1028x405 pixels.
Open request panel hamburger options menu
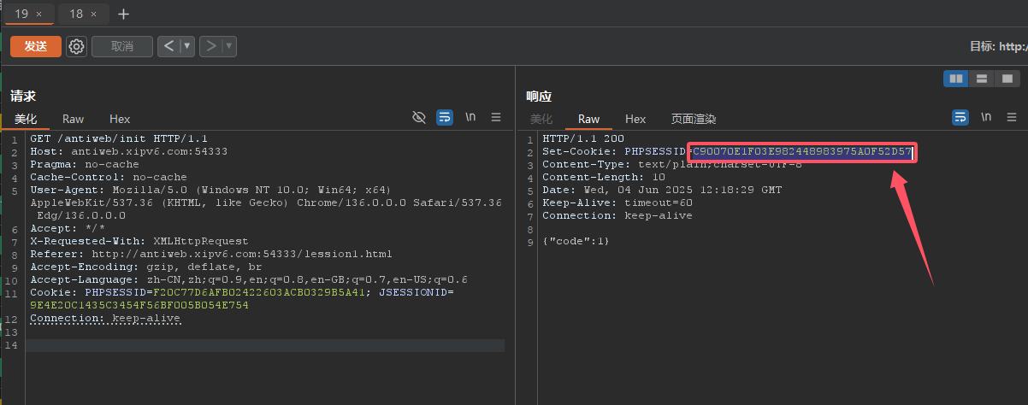(x=496, y=117)
